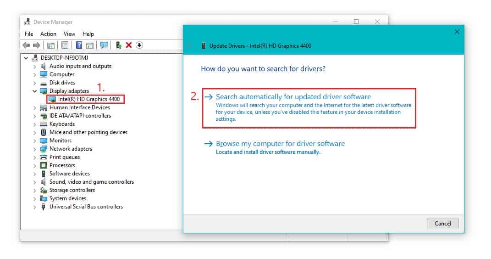The width and height of the screenshot is (491, 259).
Task: Click the Processors tree label
Action: (62, 165)
